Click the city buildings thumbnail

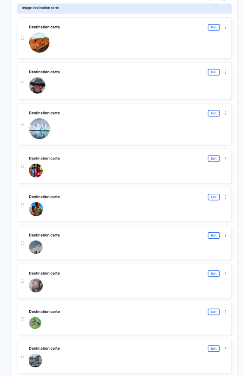[35, 360]
